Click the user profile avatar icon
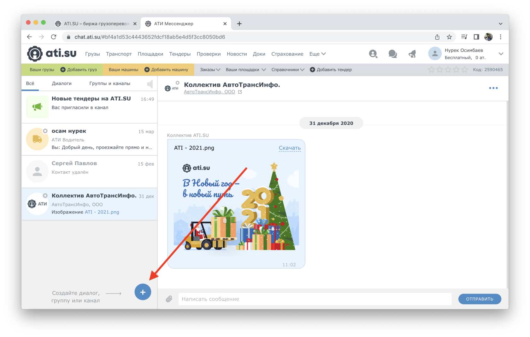 pyautogui.click(x=435, y=54)
